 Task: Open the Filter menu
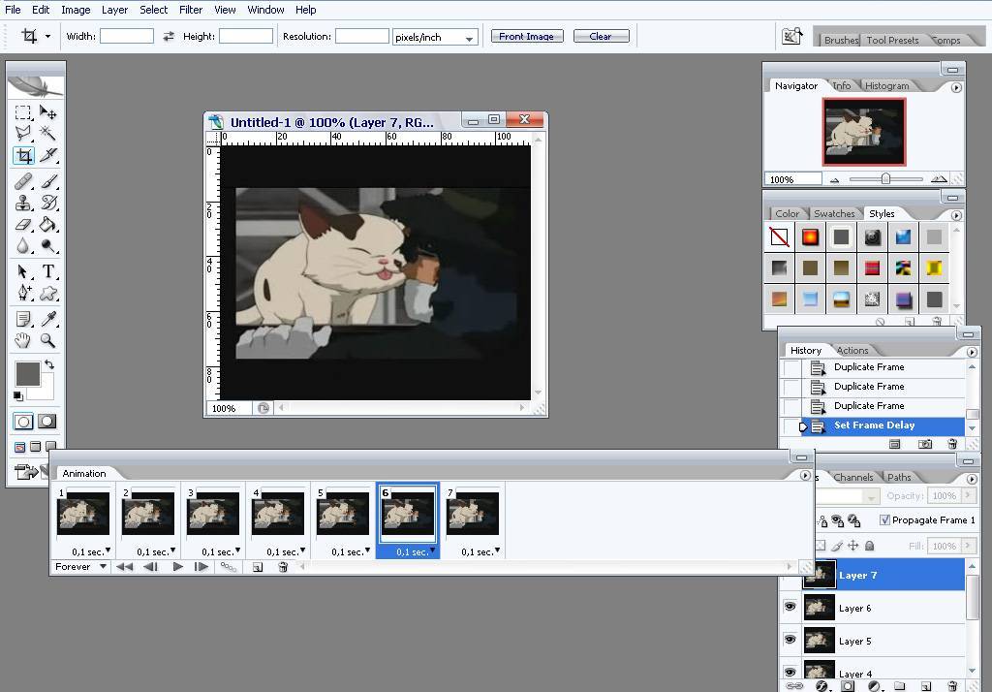[x=191, y=10]
